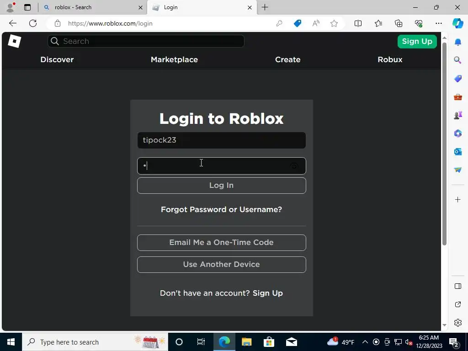
Task: Open Drop paper plane in sidebar
Action: [x=457, y=170]
